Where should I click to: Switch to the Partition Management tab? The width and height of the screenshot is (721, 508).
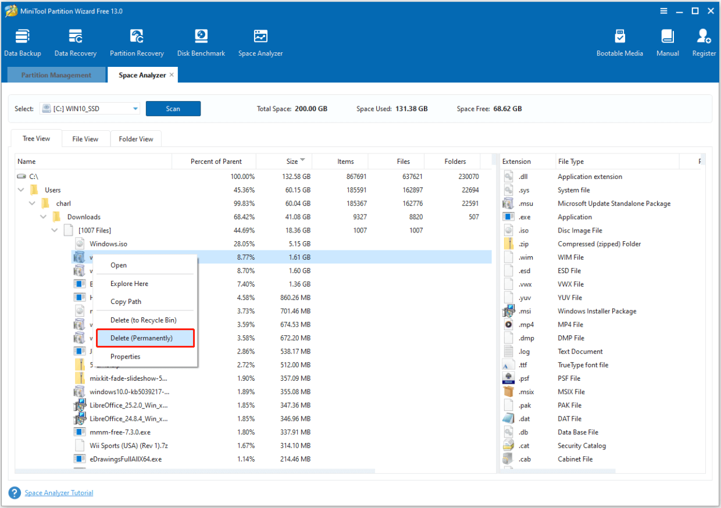coord(56,74)
